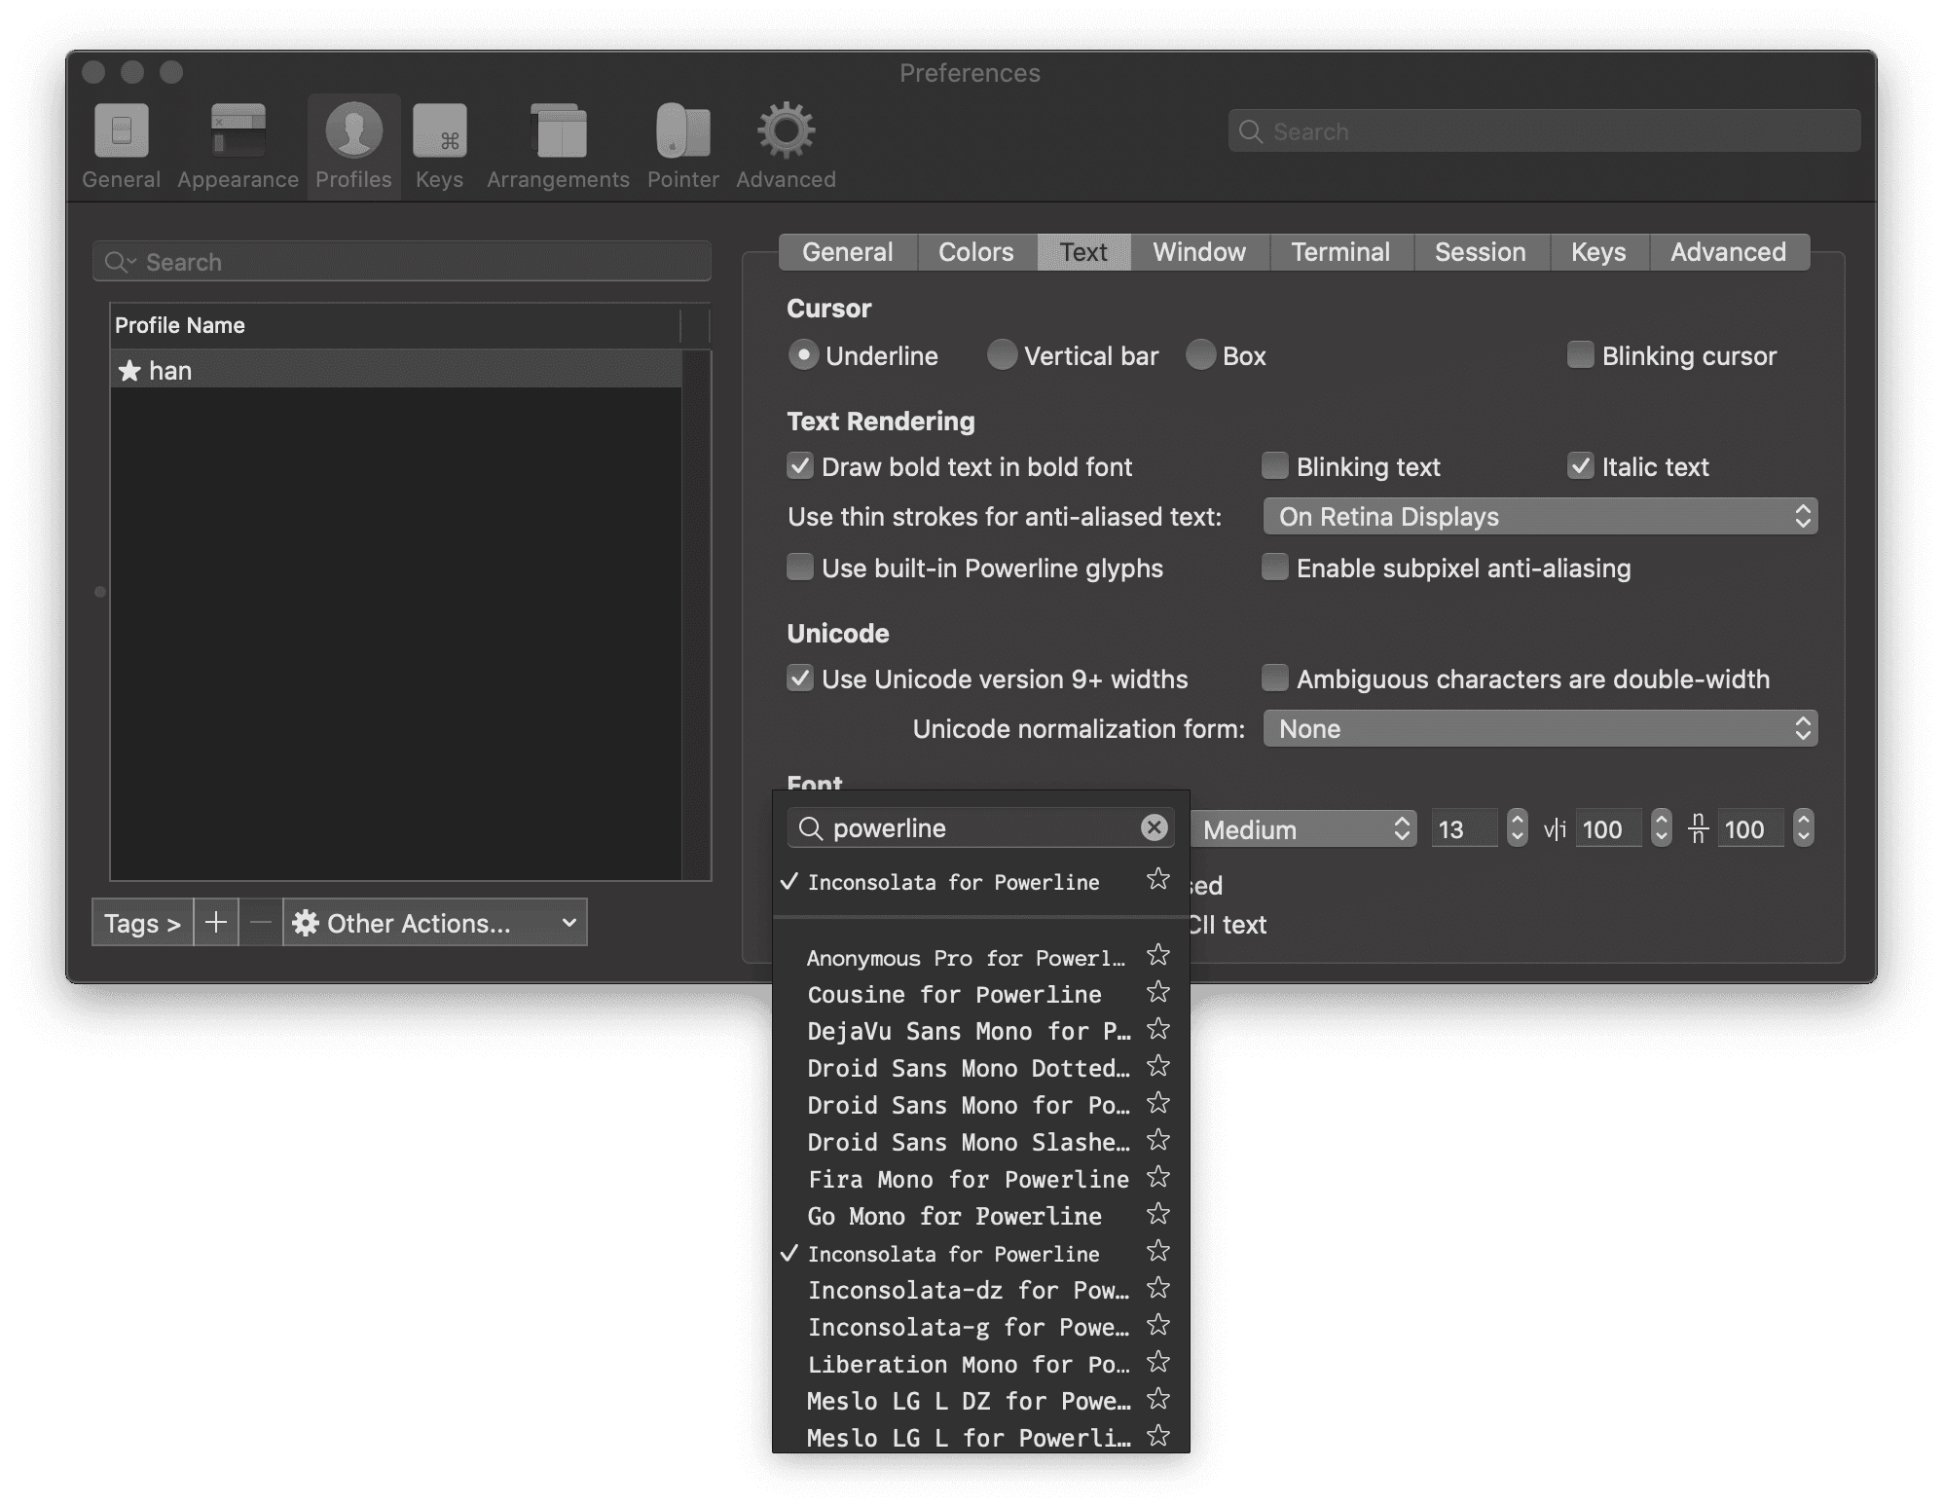The image size is (1943, 1505).
Task: Enable Use built-in Powerline glyphs
Action: 799,568
